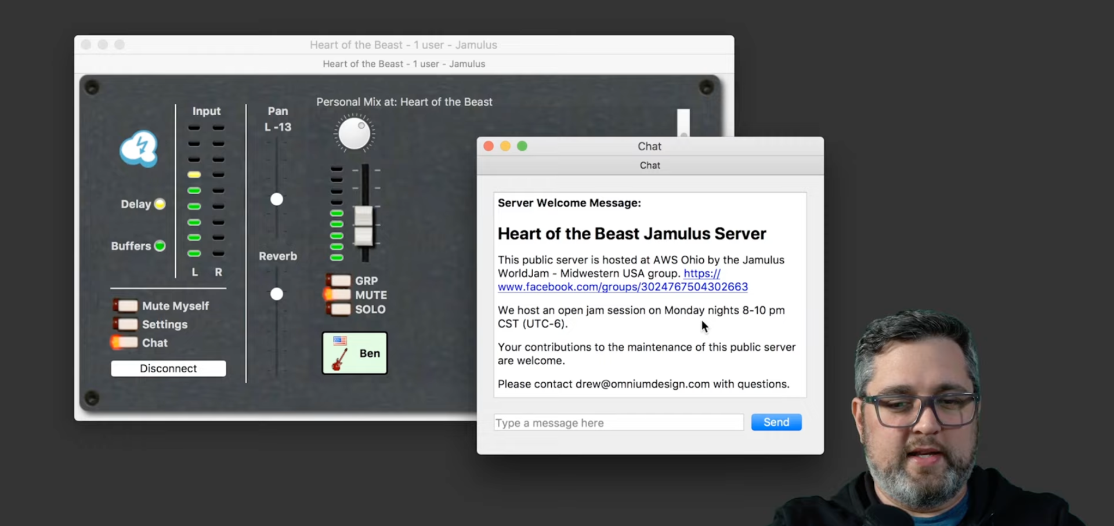Close the Chat window

pyautogui.click(x=489, y=146)
